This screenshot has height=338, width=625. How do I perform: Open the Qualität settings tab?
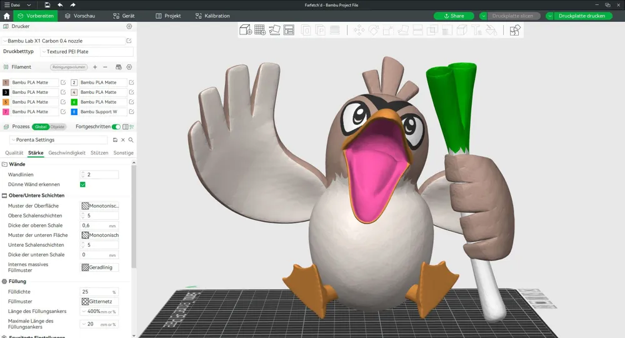[x=14, y=152]
